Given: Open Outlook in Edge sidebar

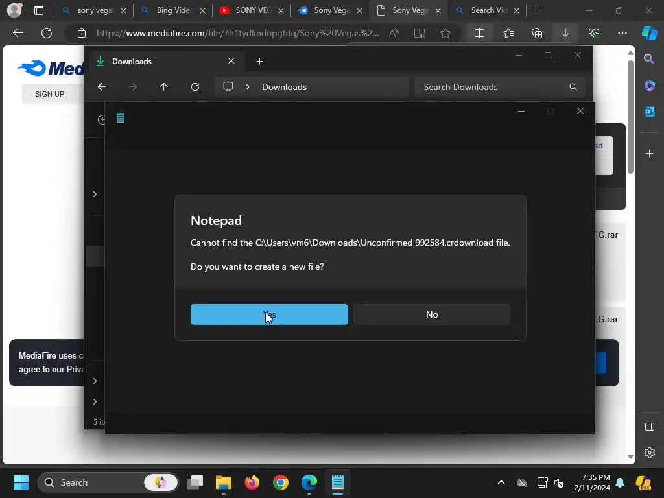Looking at the screenshot, I should pyautogui.click(x=649, y=112).
